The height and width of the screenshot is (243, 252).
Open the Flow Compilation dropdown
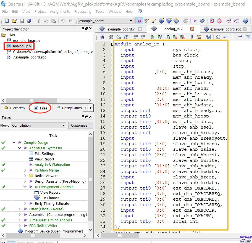63,125
